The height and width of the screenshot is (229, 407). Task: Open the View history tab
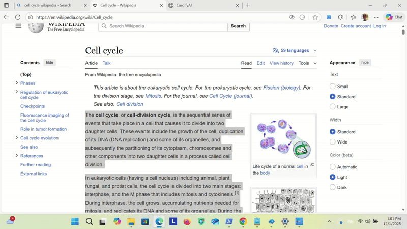[281, 63]
